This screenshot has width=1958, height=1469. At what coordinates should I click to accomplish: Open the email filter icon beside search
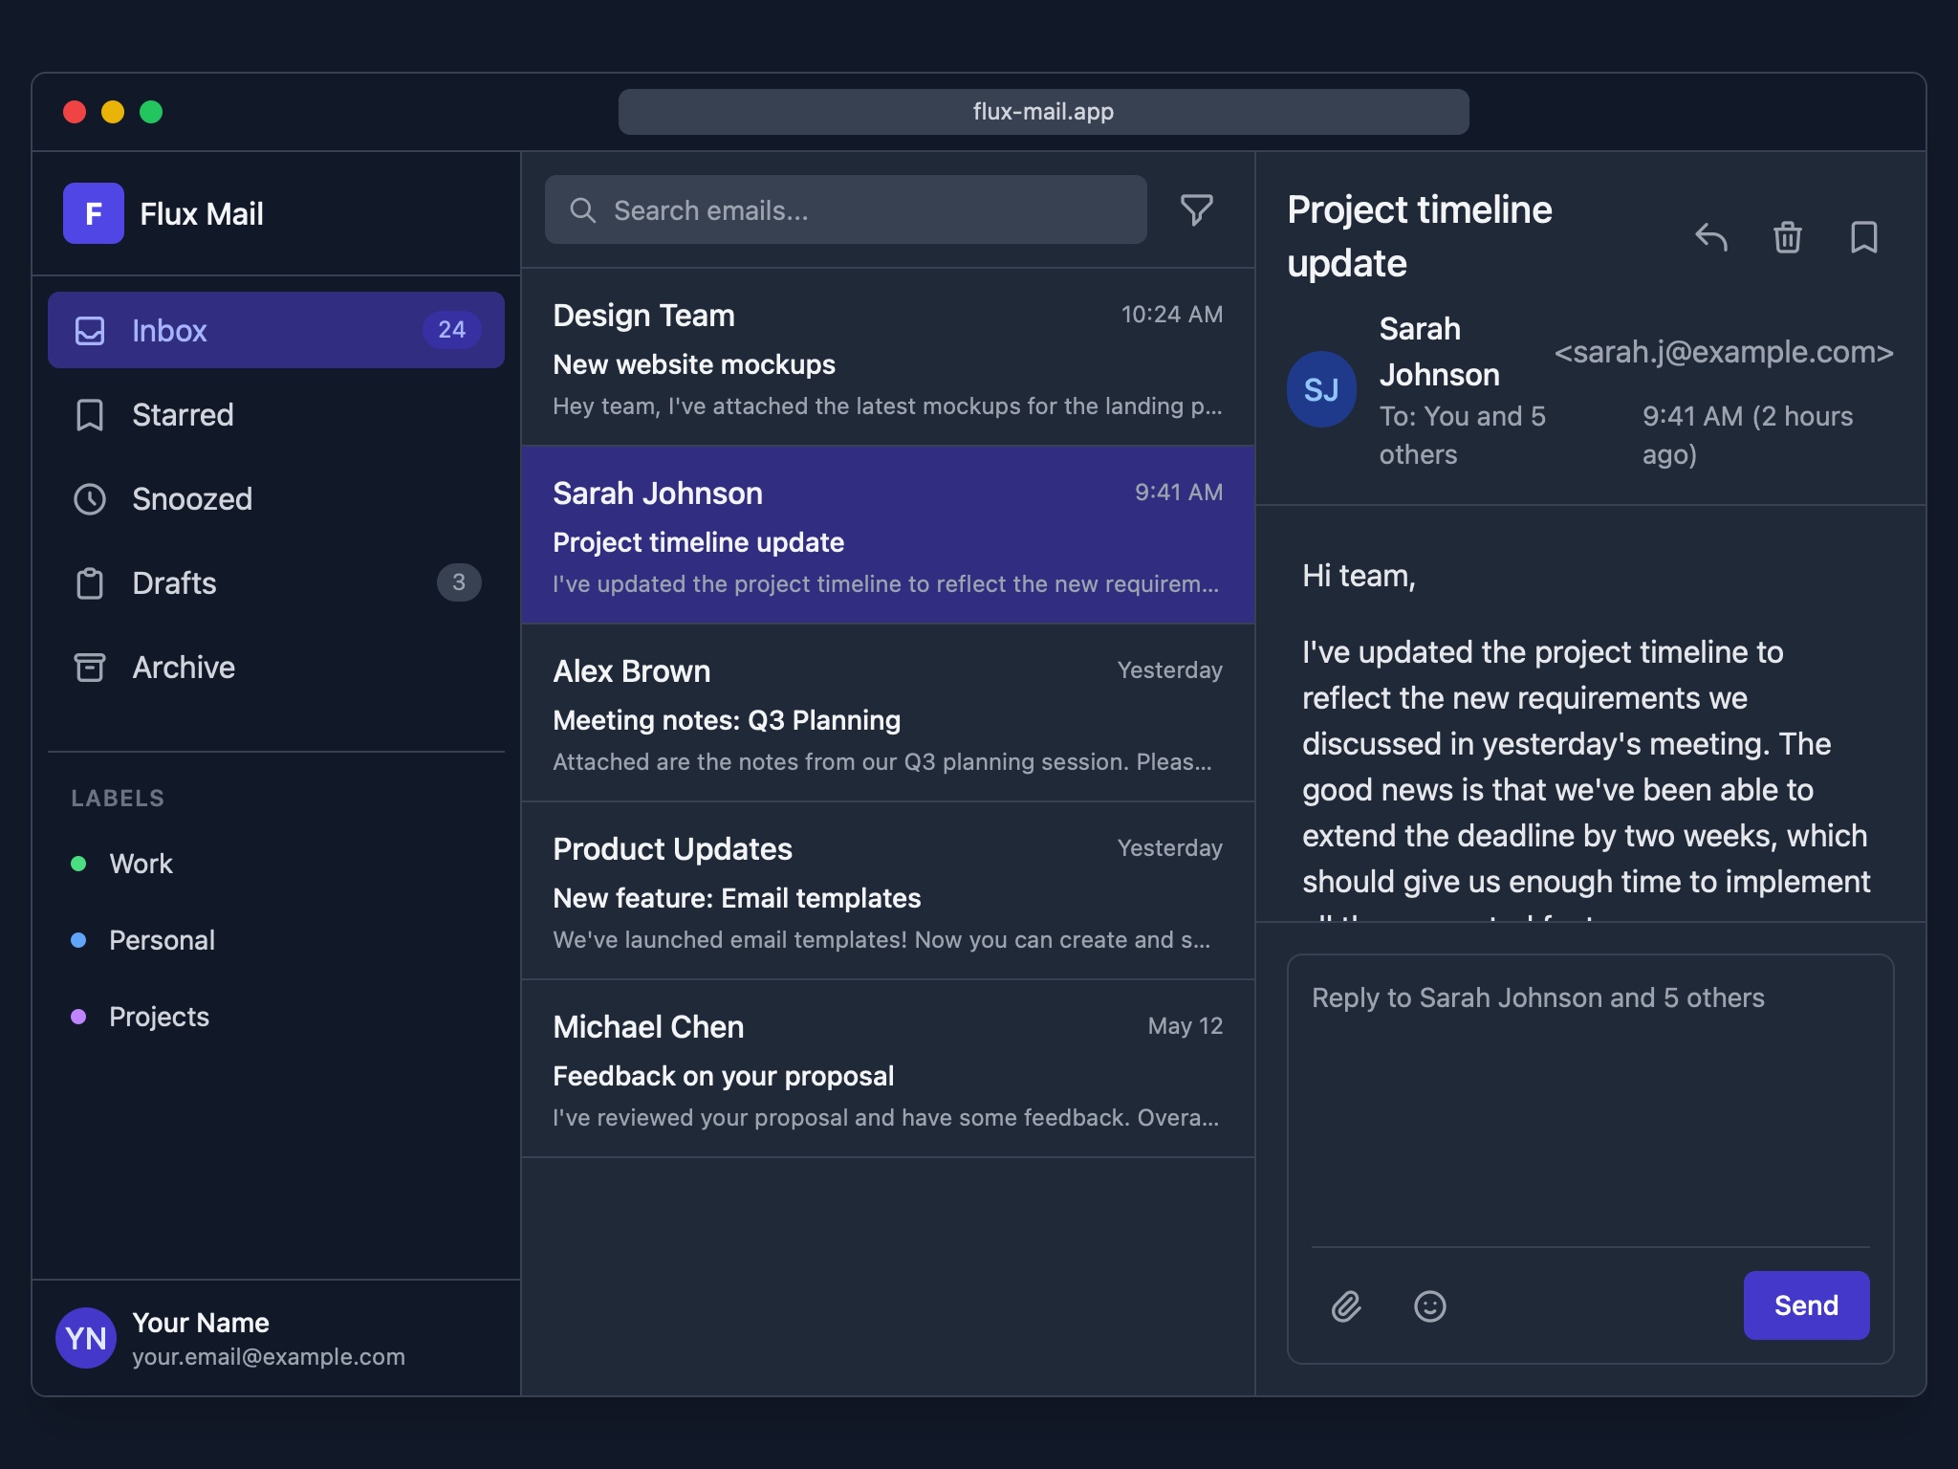pos(1198,208)
